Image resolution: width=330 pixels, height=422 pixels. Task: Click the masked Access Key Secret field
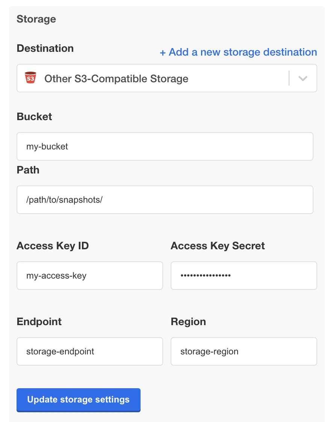244,276
